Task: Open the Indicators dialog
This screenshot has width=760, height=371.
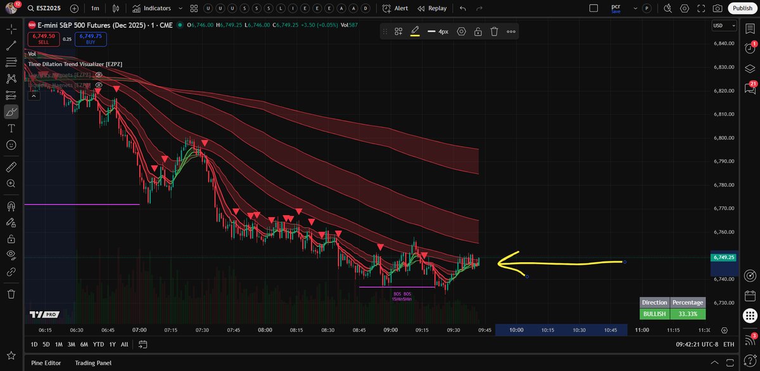Action: tap(152, 8)
